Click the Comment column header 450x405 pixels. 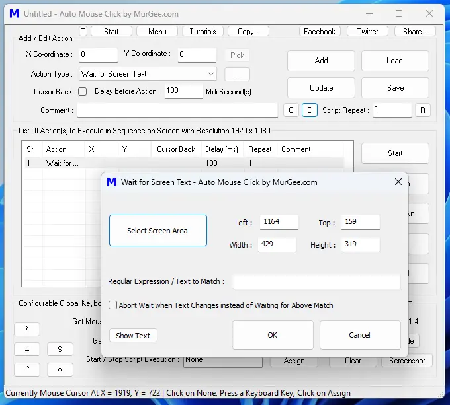click(310, 149)
